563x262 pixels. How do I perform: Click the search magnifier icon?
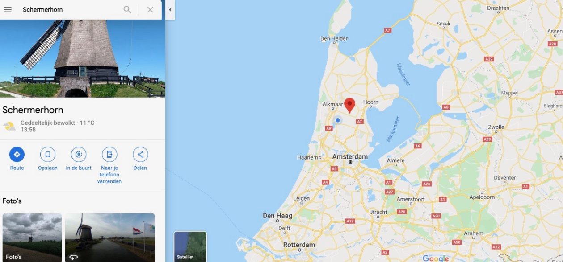(127, 10)
